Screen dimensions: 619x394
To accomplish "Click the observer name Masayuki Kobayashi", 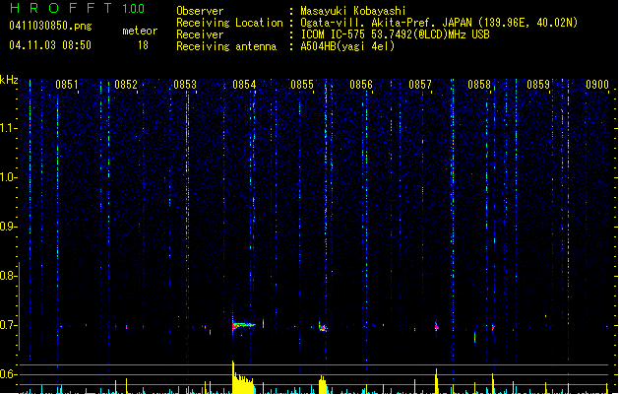I will (x=353, y=11).
